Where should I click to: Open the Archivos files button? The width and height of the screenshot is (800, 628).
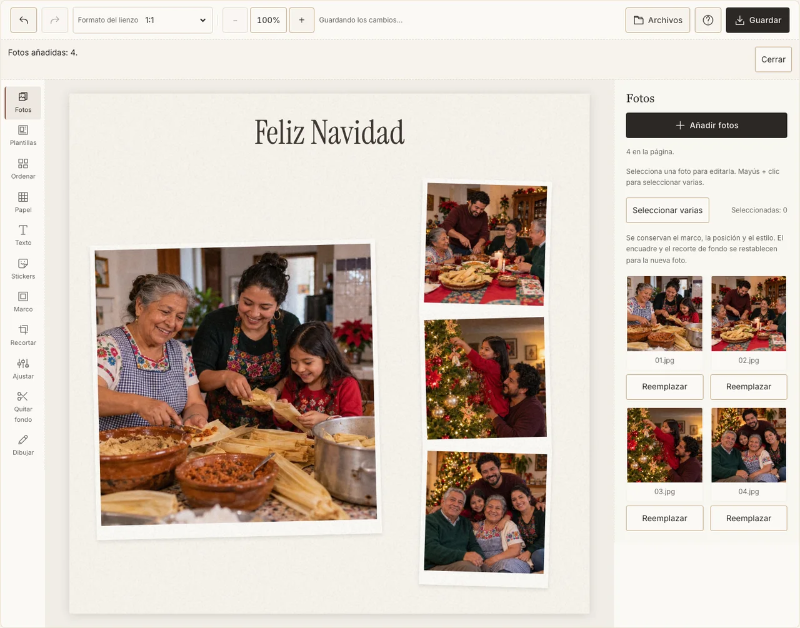pyautogui.click(x=658, y=20)
